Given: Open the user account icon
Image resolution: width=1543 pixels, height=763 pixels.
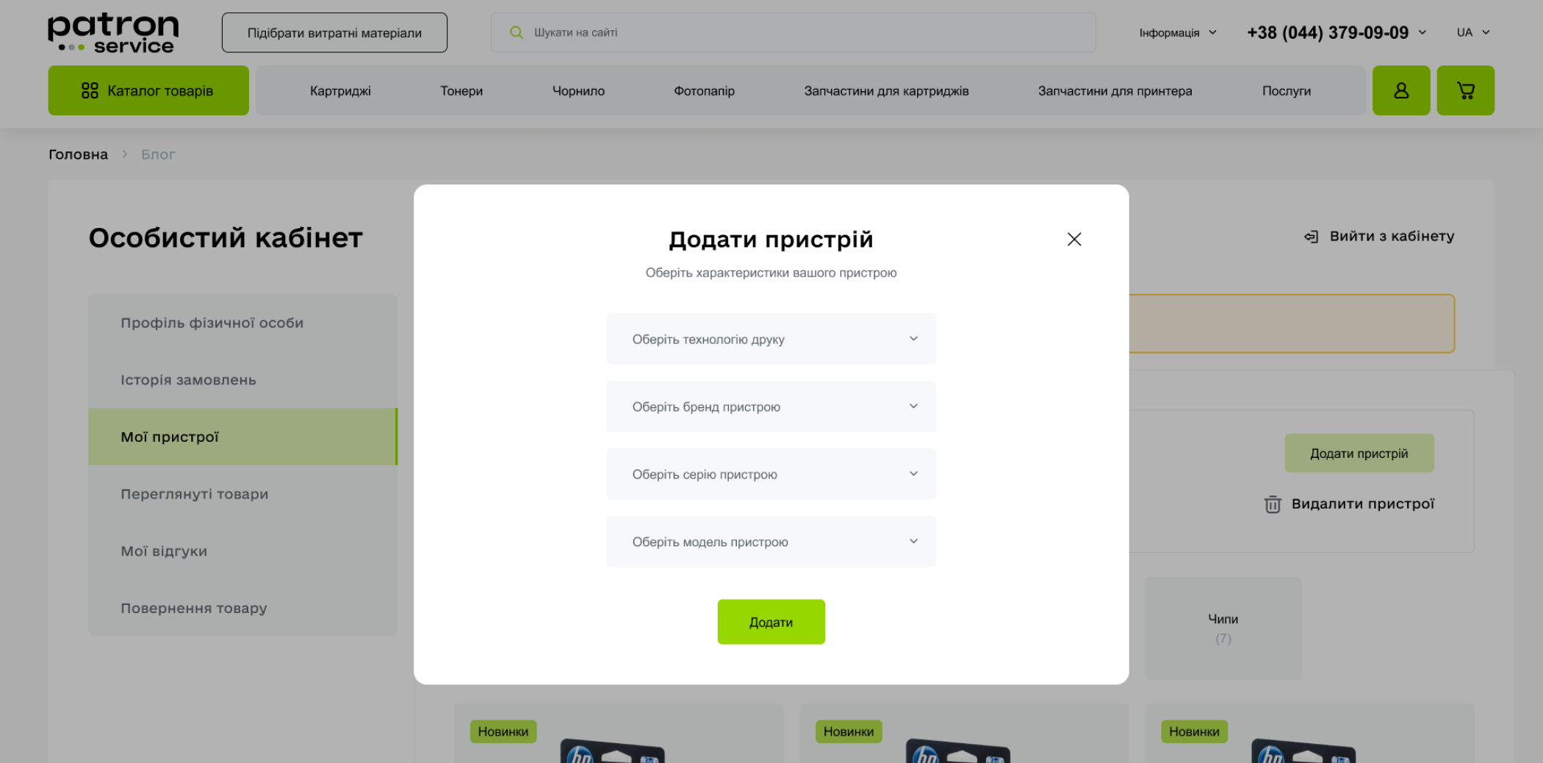Looking at the screenshot, I should pos(1400,90).
